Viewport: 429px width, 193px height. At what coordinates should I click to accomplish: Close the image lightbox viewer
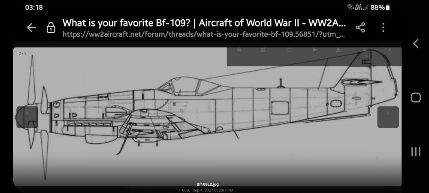[390, 50]
